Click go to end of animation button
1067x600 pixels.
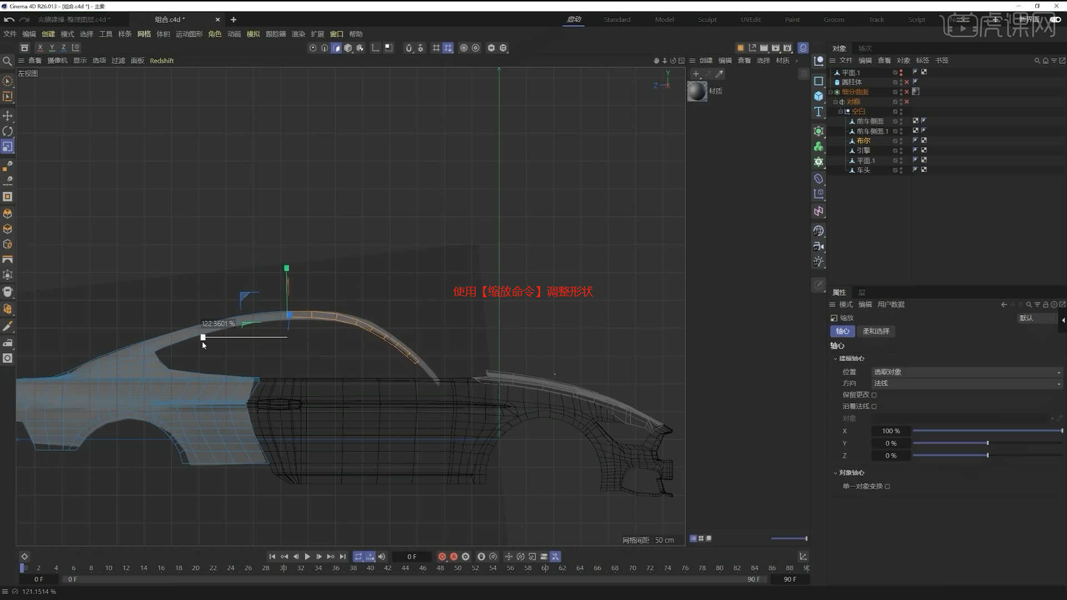coord(343,557)
